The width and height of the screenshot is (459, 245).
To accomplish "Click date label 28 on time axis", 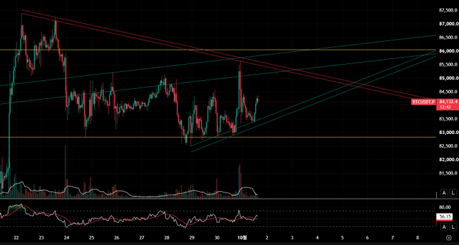I will [167, 237].
